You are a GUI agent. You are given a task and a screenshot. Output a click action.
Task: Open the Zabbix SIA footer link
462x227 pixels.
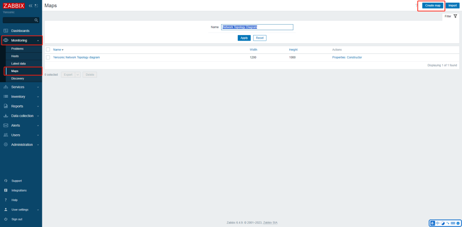coord(270,222)
